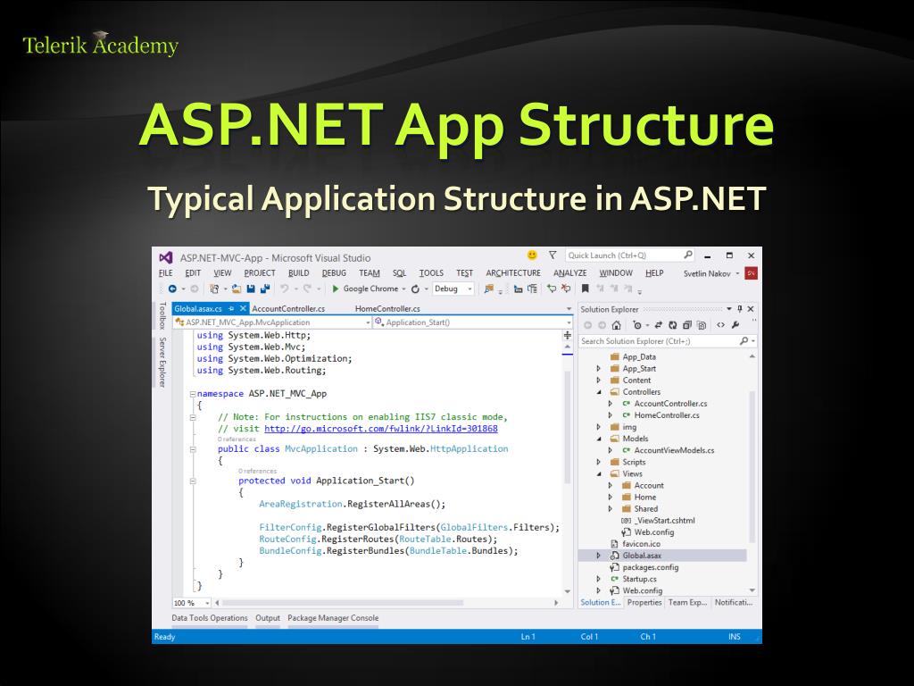Click the Save All toolbar icon
Image resolution: width=914 pixels, height=686 pixels.
[x=265, y=289]
